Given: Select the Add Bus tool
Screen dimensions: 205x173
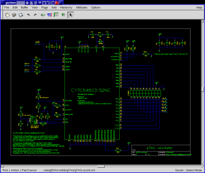Looking at the screenshot, I should click(x=56, y=15).
